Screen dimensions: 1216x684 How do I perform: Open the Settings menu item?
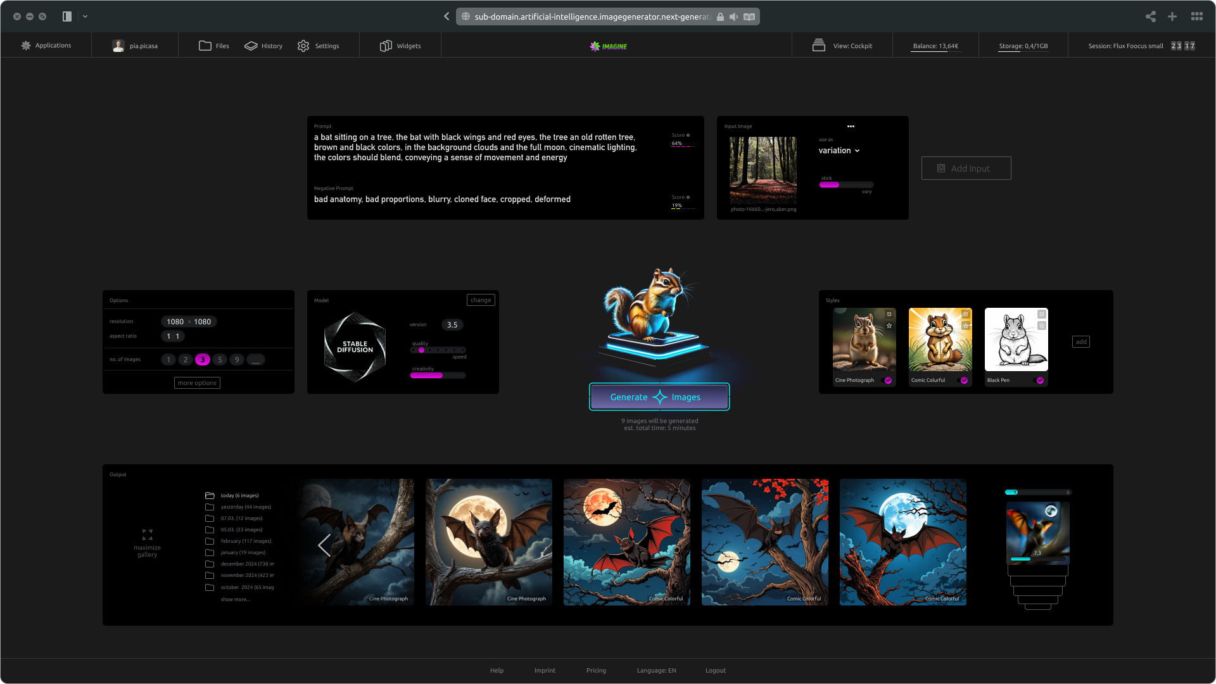click(x=318, y=46)
